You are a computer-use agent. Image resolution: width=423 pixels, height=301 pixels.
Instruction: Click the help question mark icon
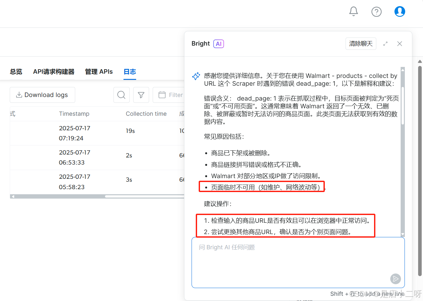pyautogui.click(x=376, y=12)
